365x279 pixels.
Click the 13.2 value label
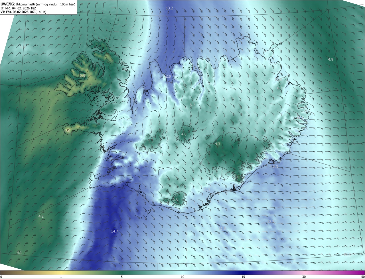[169, 8]
